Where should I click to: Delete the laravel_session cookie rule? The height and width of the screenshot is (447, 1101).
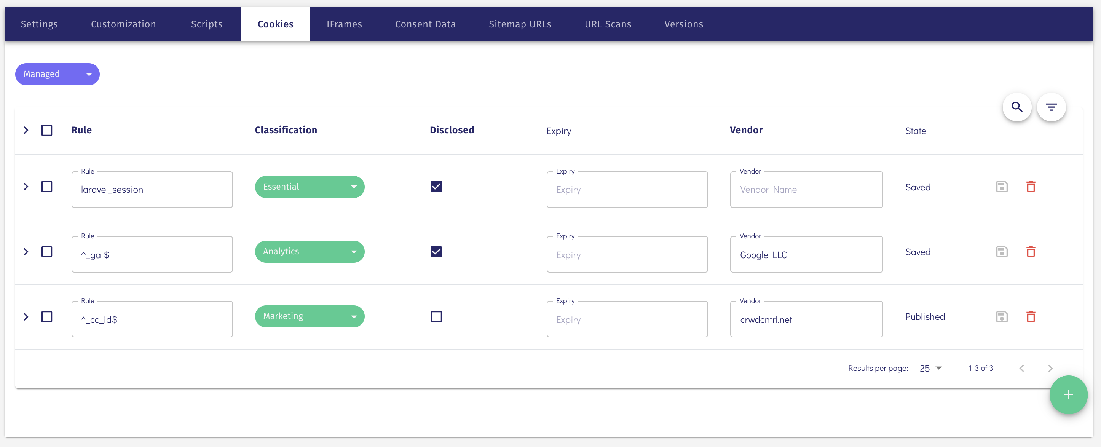coord(1031,187)
